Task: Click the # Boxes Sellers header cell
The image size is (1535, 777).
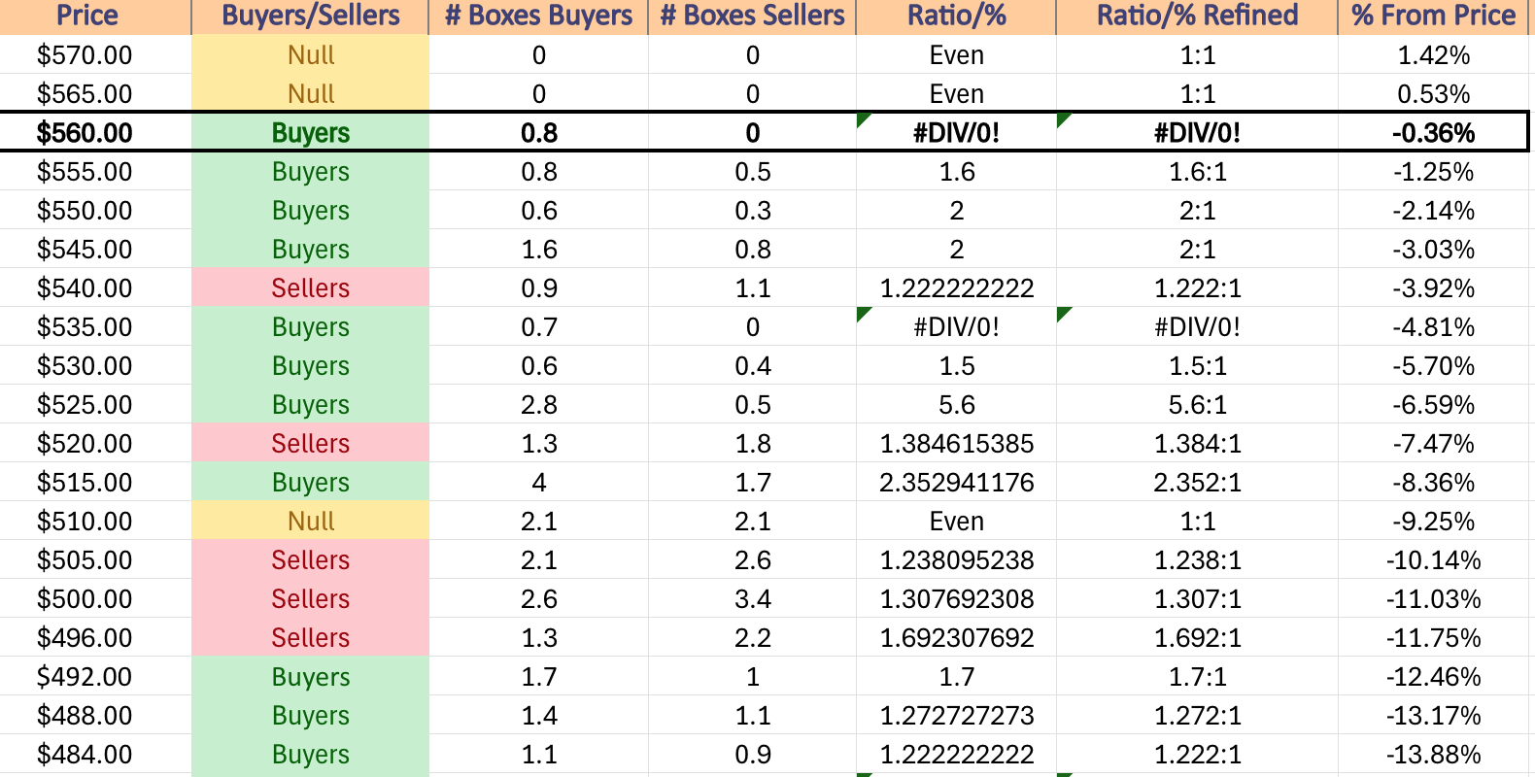Action: [752, 17]
